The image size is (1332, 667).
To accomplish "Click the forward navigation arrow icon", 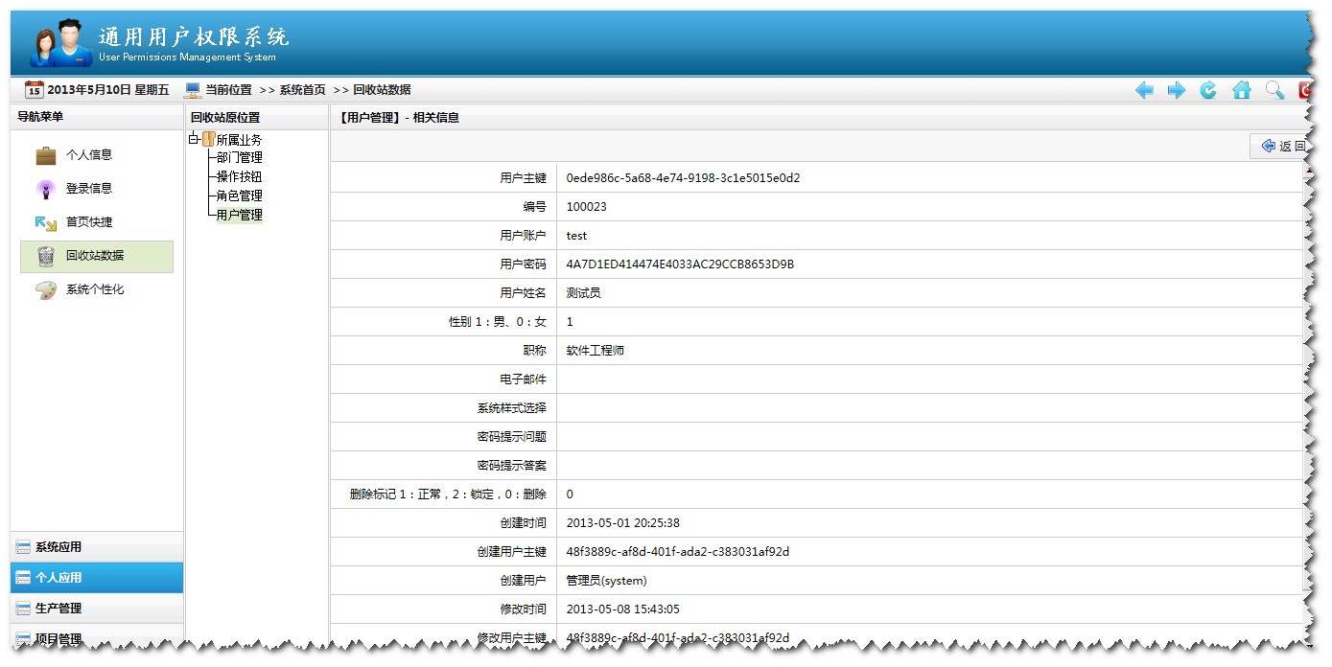I will (1177, 89).
